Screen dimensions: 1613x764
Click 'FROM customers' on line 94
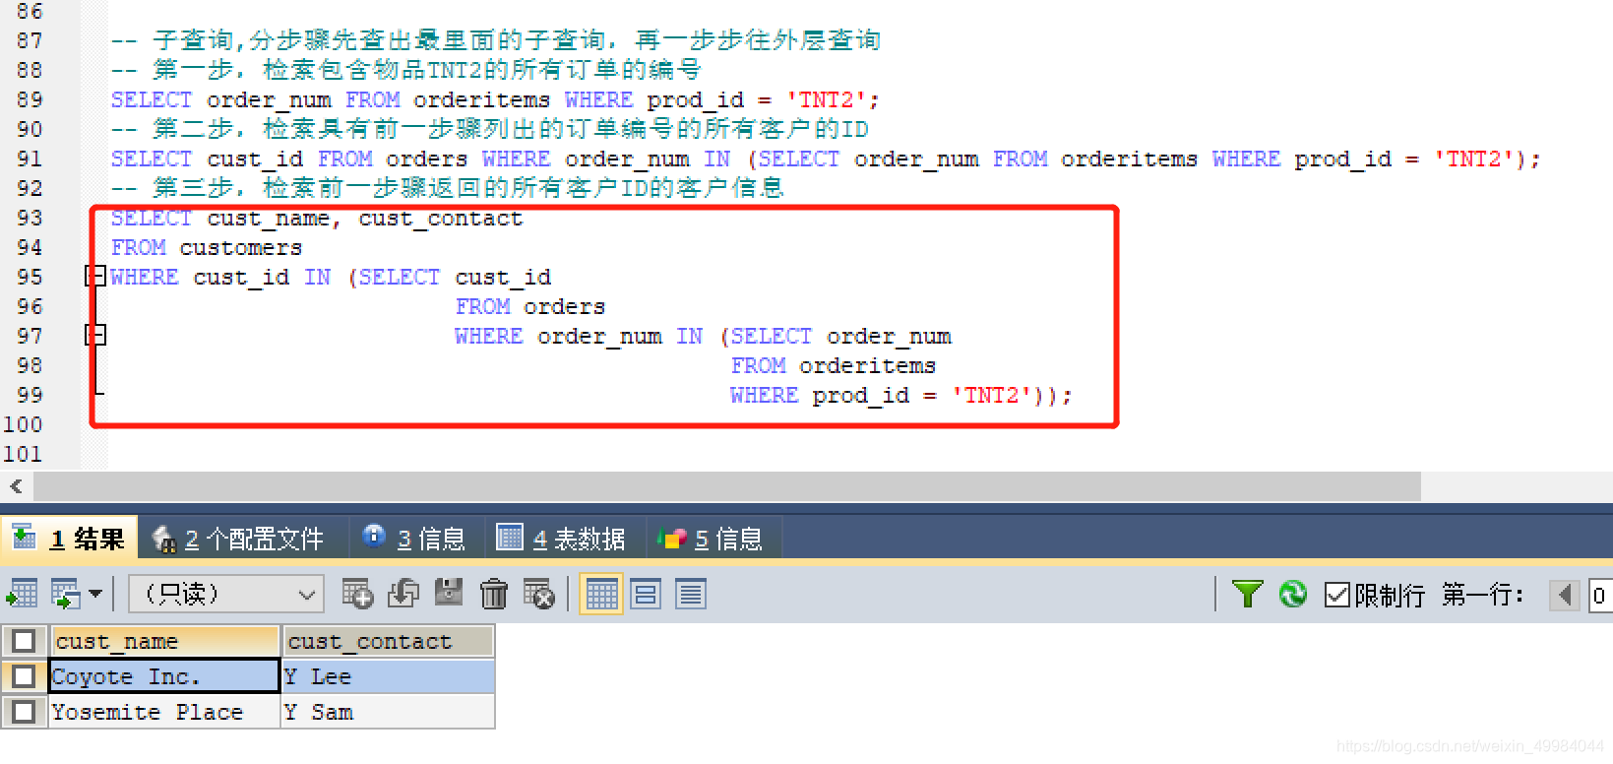[207, 247]
